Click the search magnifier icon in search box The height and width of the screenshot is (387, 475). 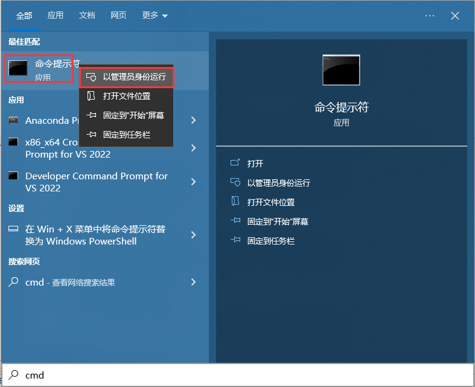[13, 375]
